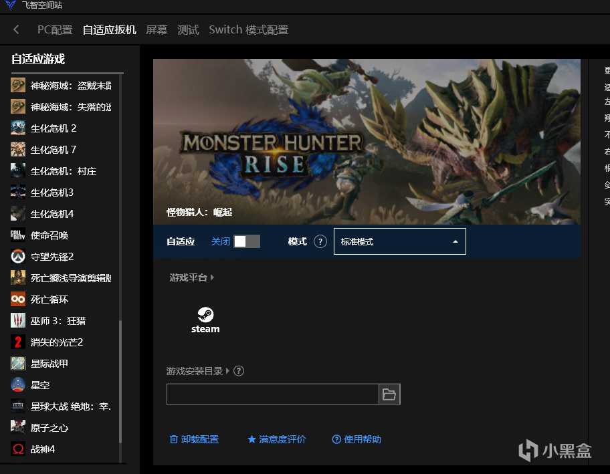
Task: Select the 神秘海域: 盗贼末路 game icon
Action: (18, 85)
